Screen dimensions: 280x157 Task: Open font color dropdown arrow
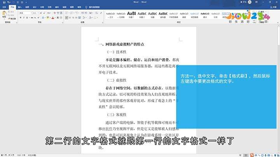tap(55, 17)
